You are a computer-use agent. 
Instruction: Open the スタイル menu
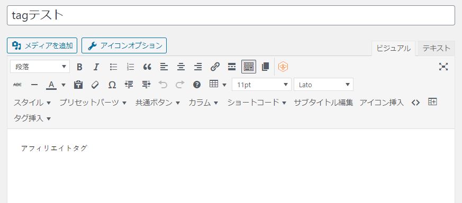(x=32, y=103)
